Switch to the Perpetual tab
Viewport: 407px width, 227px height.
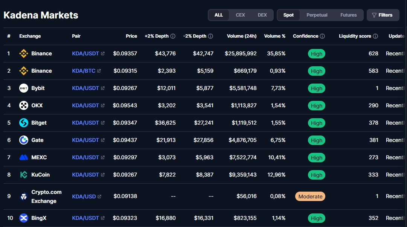pos(317,15)
